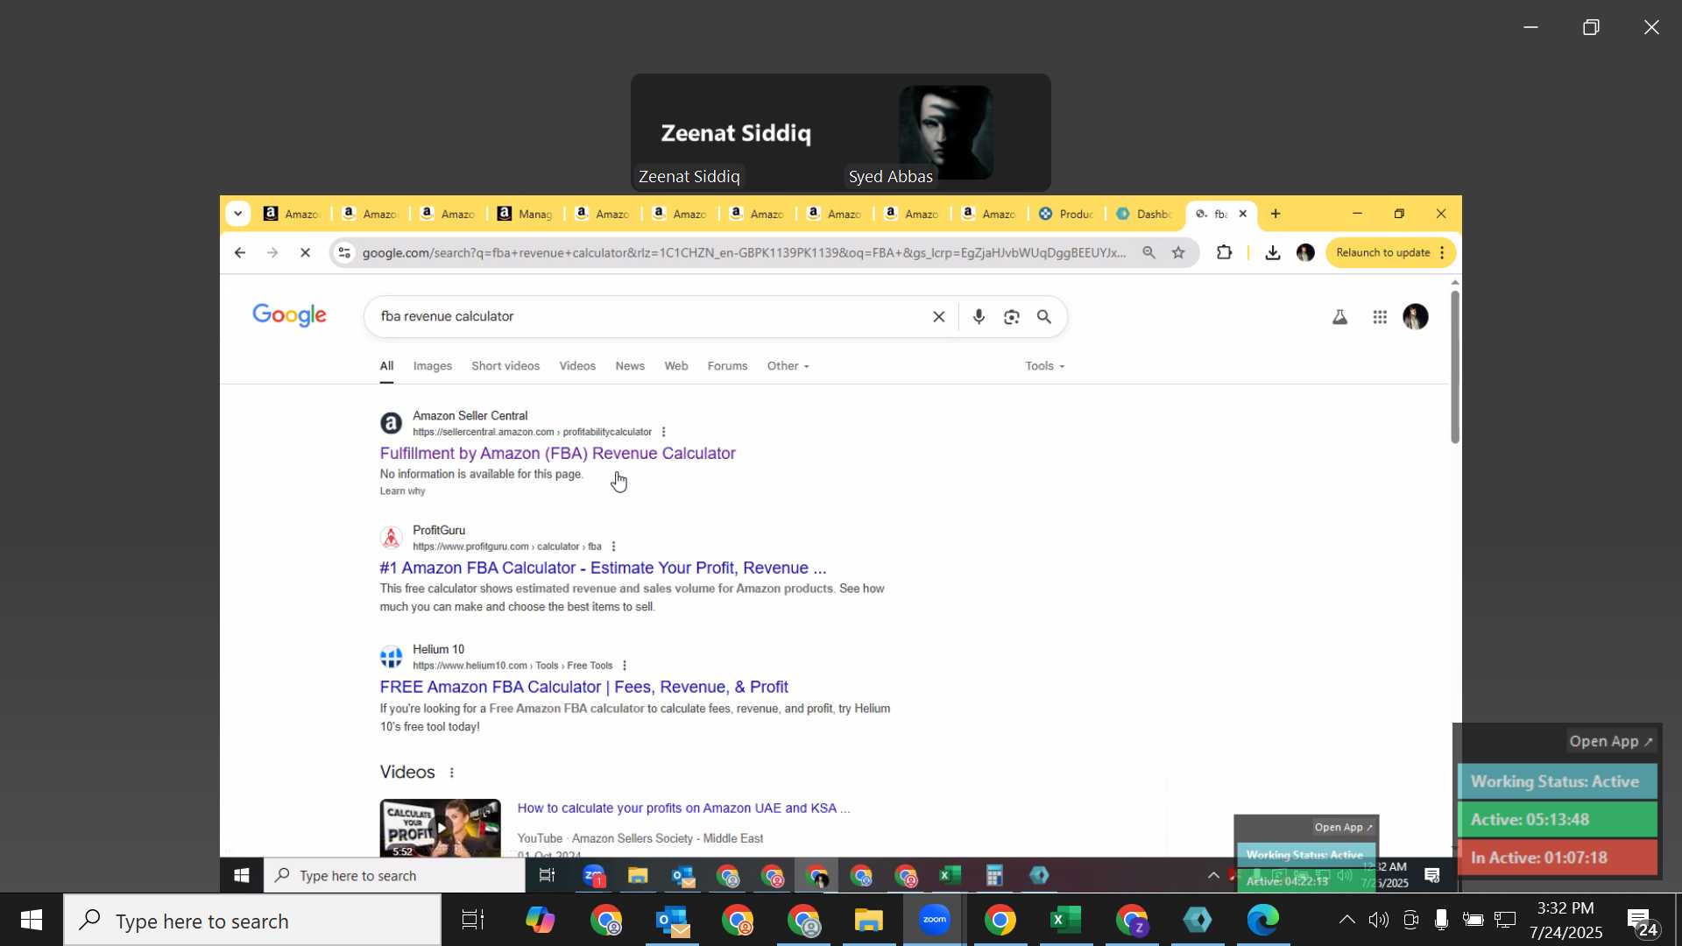The height and width of the screenshot is (946, 1682).
Task: Click the browser forward arrow
Action: (x=272, y=253)
